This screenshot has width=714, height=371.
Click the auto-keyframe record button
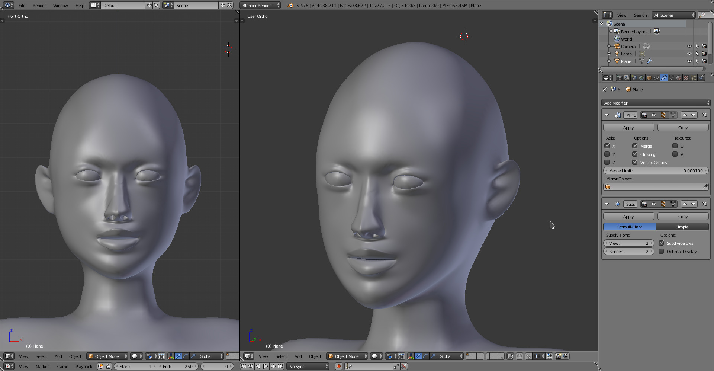click(338, 367)
